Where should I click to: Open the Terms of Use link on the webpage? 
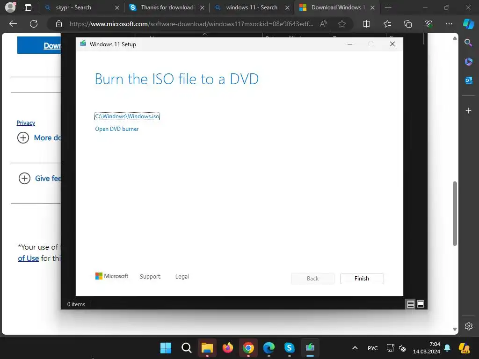pyautogui.click(x=28, y=258)
